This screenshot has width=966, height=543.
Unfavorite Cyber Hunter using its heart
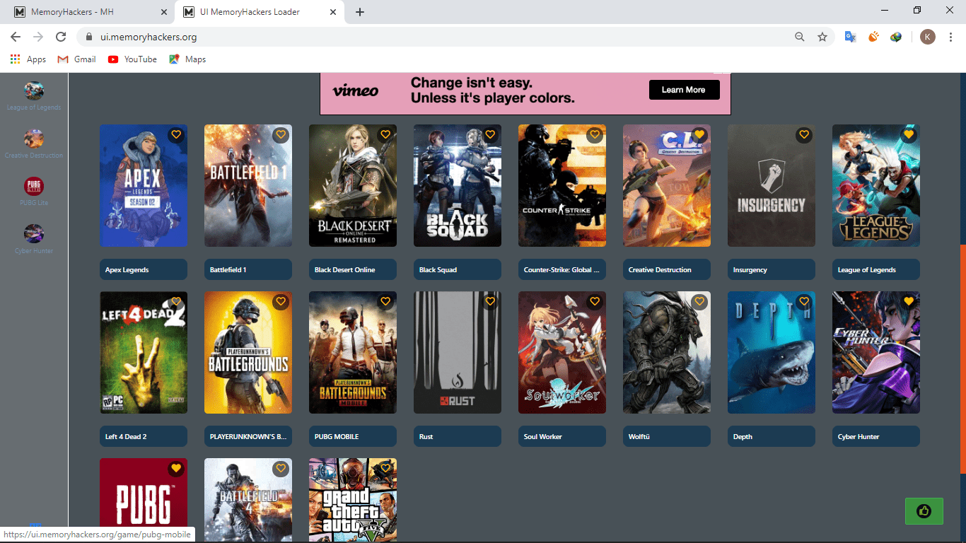(x=909, y=301)
